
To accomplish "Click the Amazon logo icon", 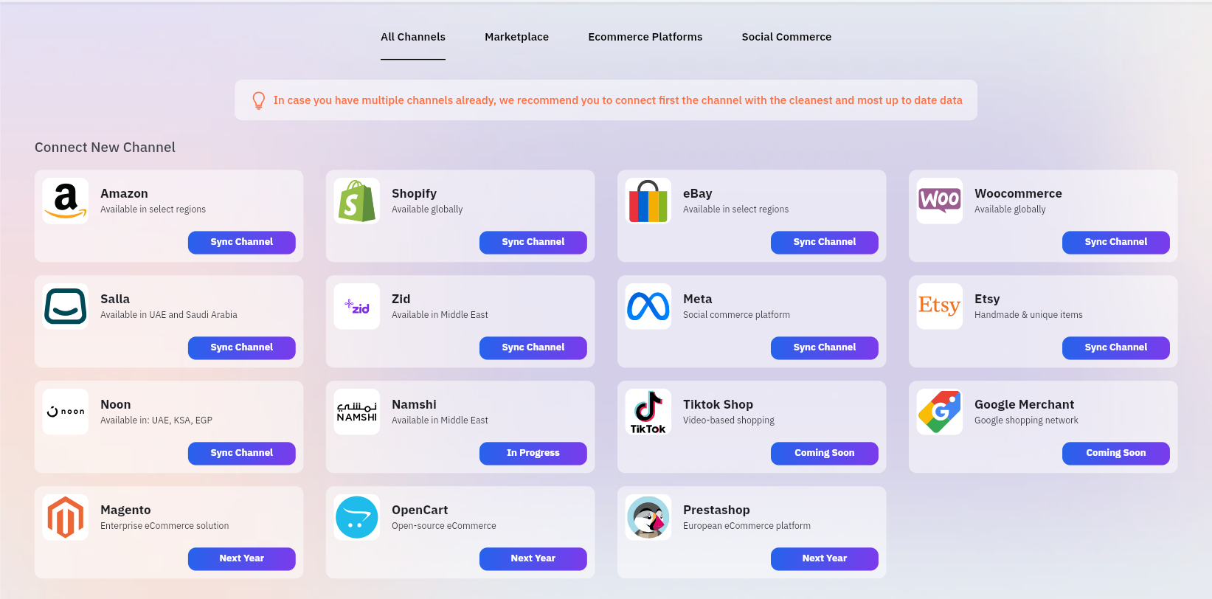I will 65,201.
